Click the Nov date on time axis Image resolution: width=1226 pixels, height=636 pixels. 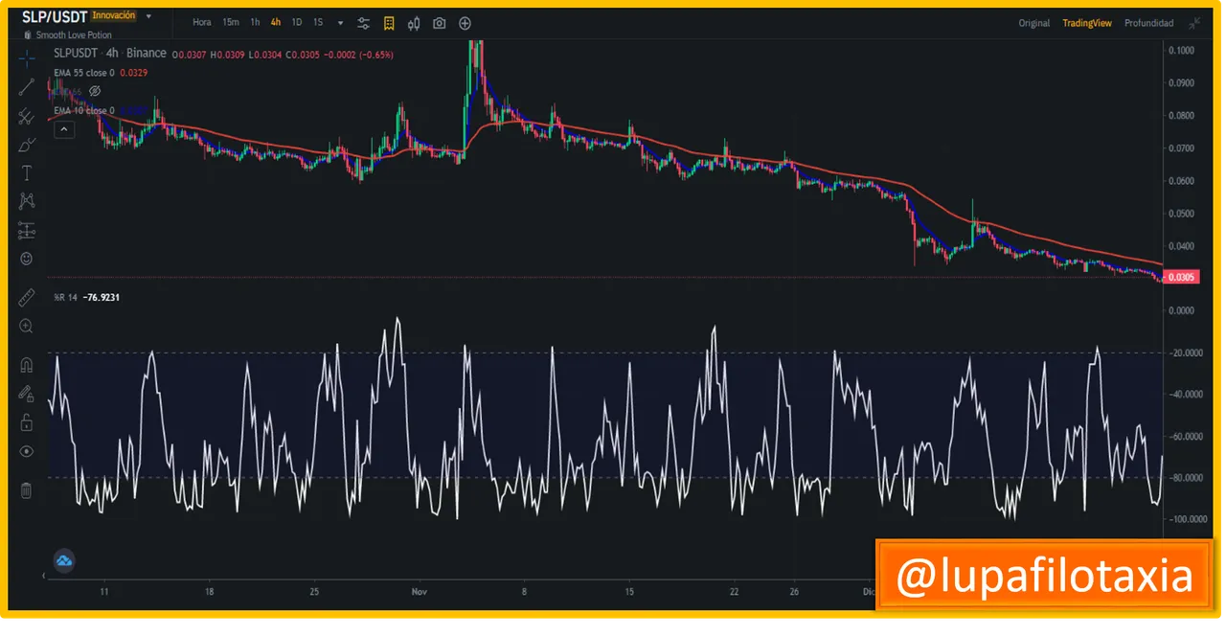click(x=419, y=592)
